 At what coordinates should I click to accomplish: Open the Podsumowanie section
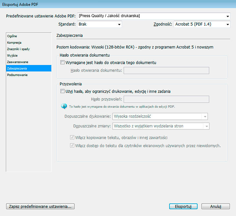(29, 75)
